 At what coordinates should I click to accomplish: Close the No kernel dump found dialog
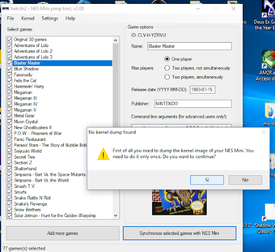[x=263, y=132]
